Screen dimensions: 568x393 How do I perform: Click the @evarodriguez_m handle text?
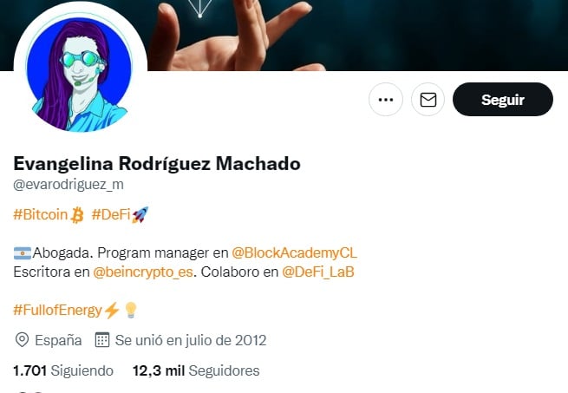(x=69, y=185)
